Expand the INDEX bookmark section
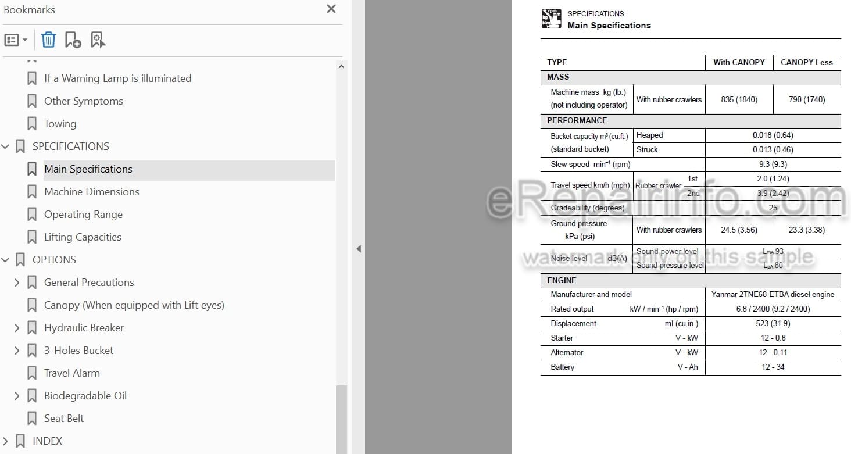851x454 pixels. tap(5, 441)
